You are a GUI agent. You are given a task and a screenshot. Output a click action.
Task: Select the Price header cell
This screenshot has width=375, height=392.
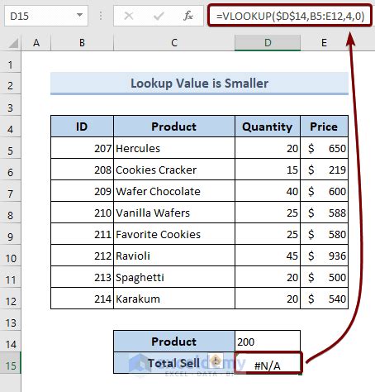[324, 127]
